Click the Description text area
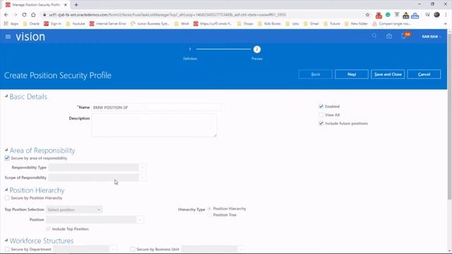 (154, 126)
